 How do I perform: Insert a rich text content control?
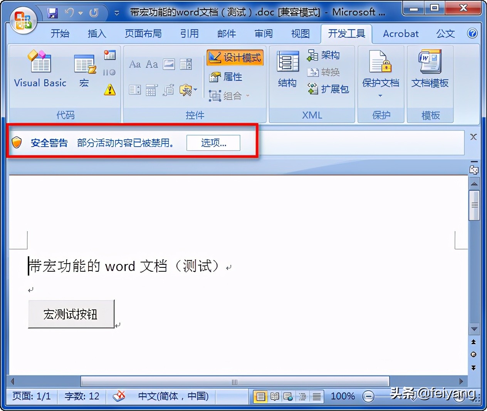(x=135, y=64)
